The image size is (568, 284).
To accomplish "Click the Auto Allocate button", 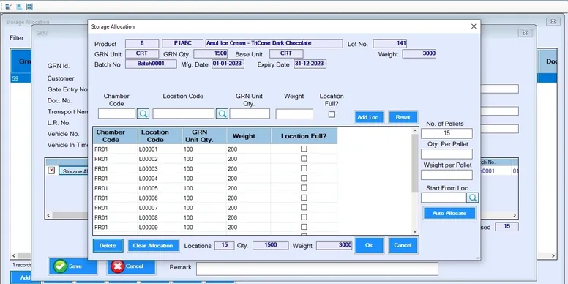I will [449, 213].
